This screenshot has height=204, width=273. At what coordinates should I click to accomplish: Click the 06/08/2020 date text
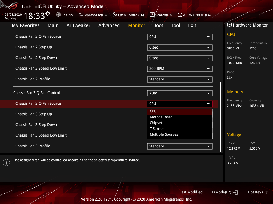tap(13, 15)
